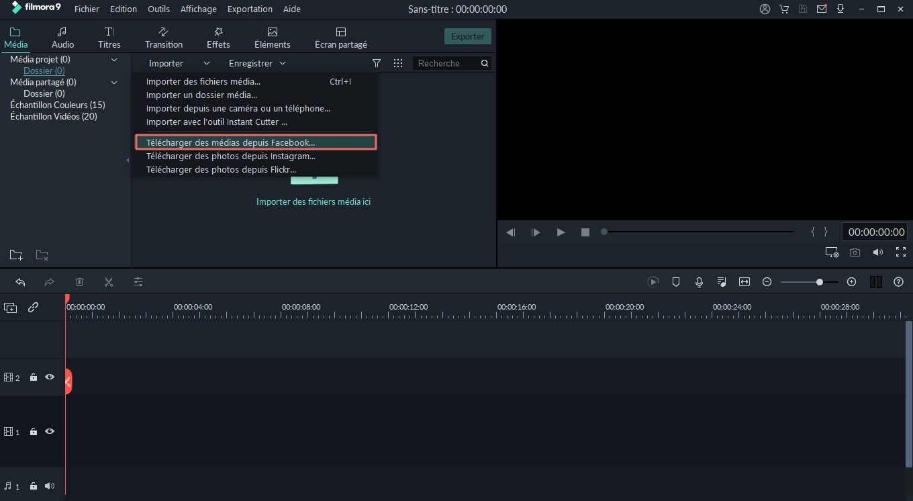913x501 pixels.
Task: Click the previous frame playback button
Action: click(511, 232)
